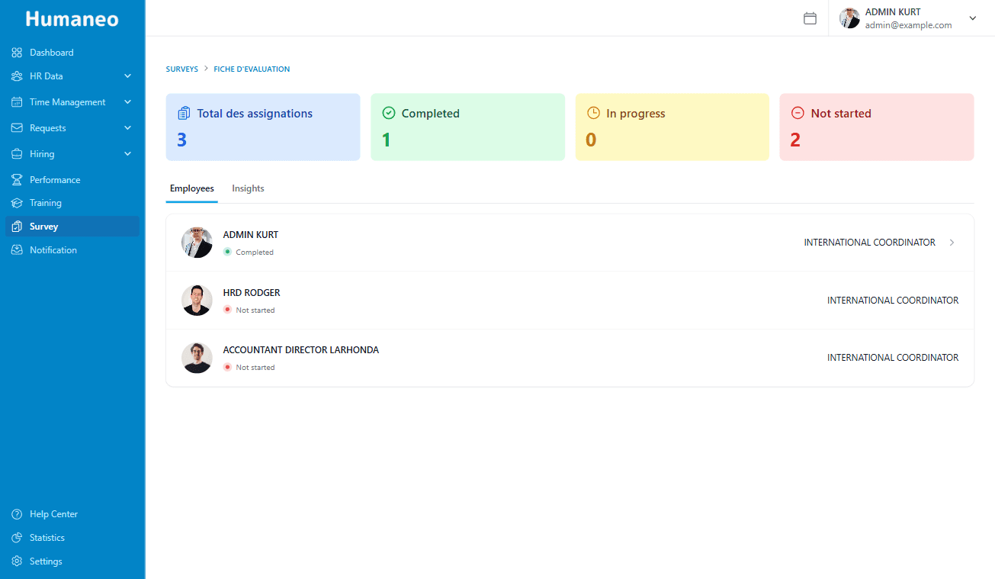995x579 pixels.
Task: Open Help Center link
Action: click(72, 514)
